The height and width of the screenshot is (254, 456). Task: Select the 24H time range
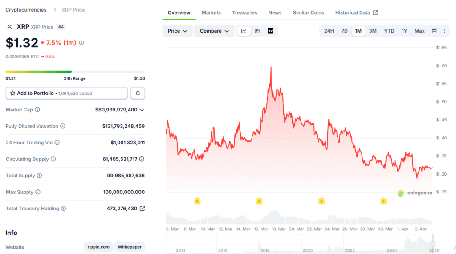pyautogui.click(x=329, y=31)
